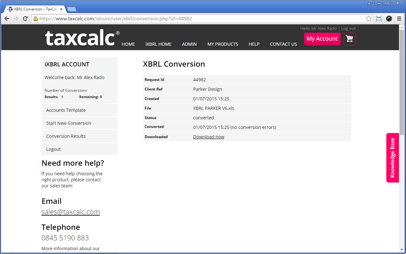Open Conversion Results in sidebar
This screenshot has width=406, height=254.
pos(80,136)
